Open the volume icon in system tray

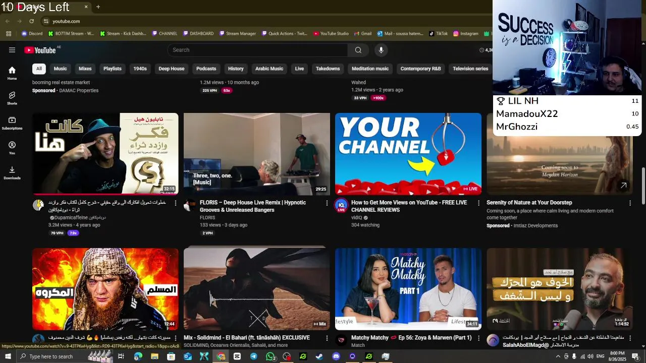(590, 356)
